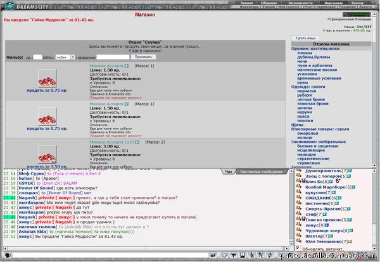Click the Центральная Площадь location link
Image resolution: width=380 pixels, height=262 pixels.
coord(350,19)
